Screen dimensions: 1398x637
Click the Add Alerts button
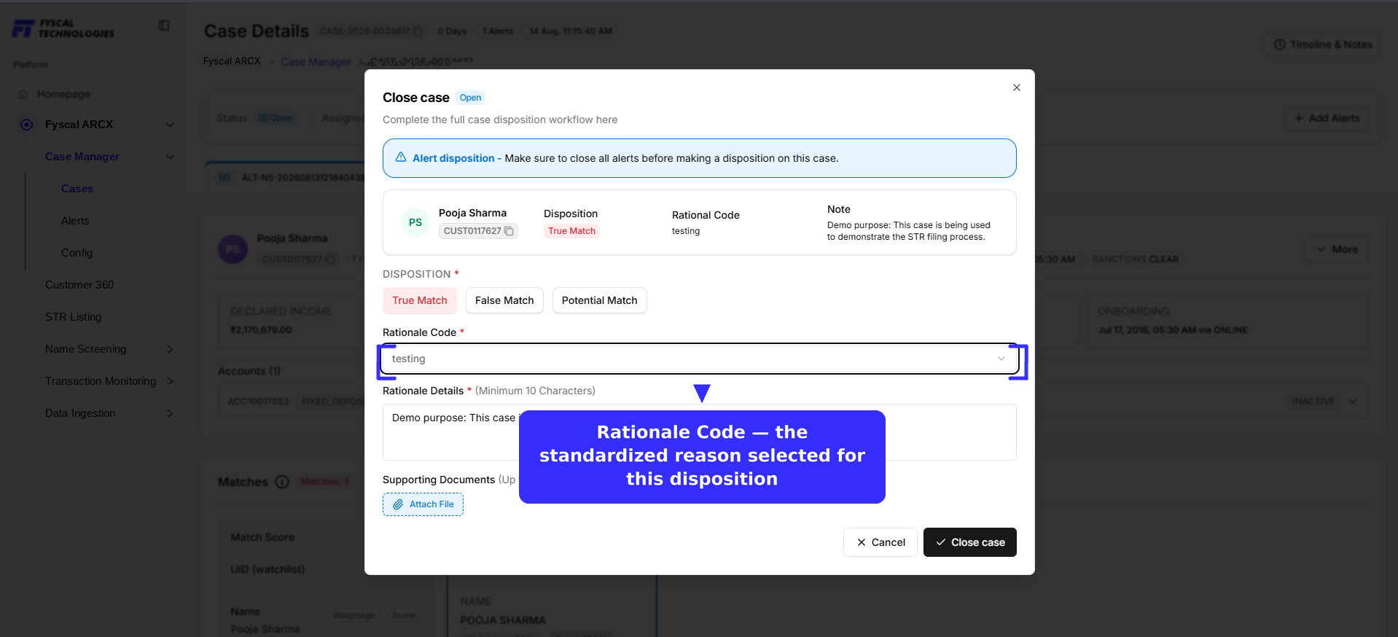tap(1327, 118)
